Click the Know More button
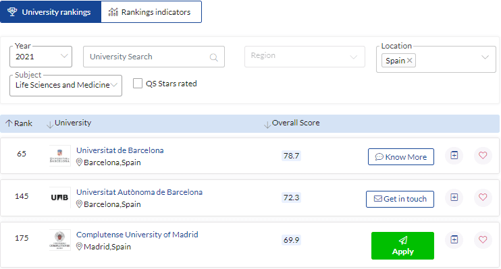This screenshot has height=269, width=501. [401, 156]
